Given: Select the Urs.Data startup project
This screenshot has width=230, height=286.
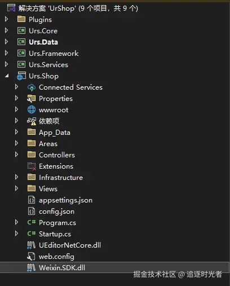Looking at the screenshot, I should 43,42.
